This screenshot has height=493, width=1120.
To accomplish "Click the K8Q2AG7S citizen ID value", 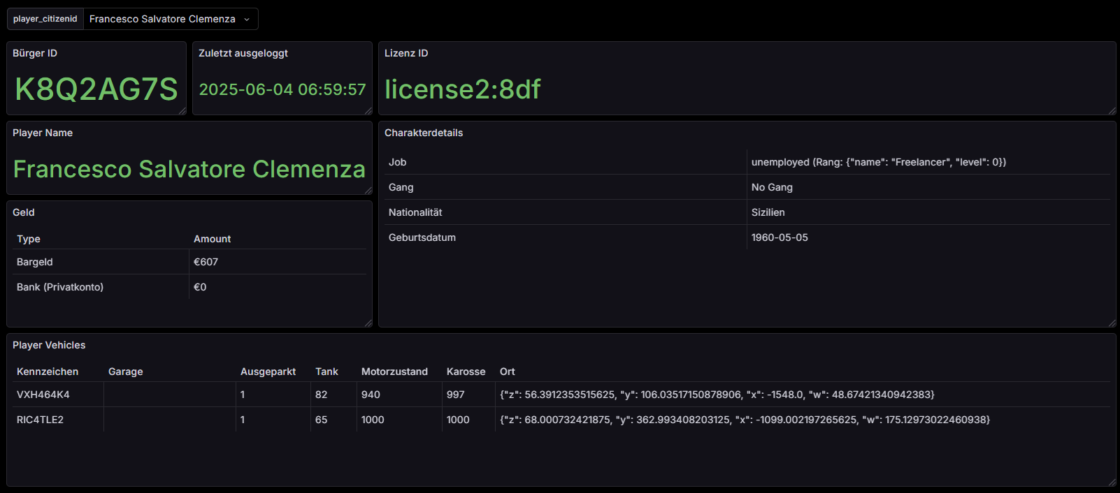I will tap(96, 89).
